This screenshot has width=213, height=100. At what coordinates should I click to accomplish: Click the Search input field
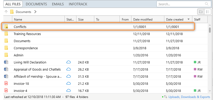(x=181, y=4)
